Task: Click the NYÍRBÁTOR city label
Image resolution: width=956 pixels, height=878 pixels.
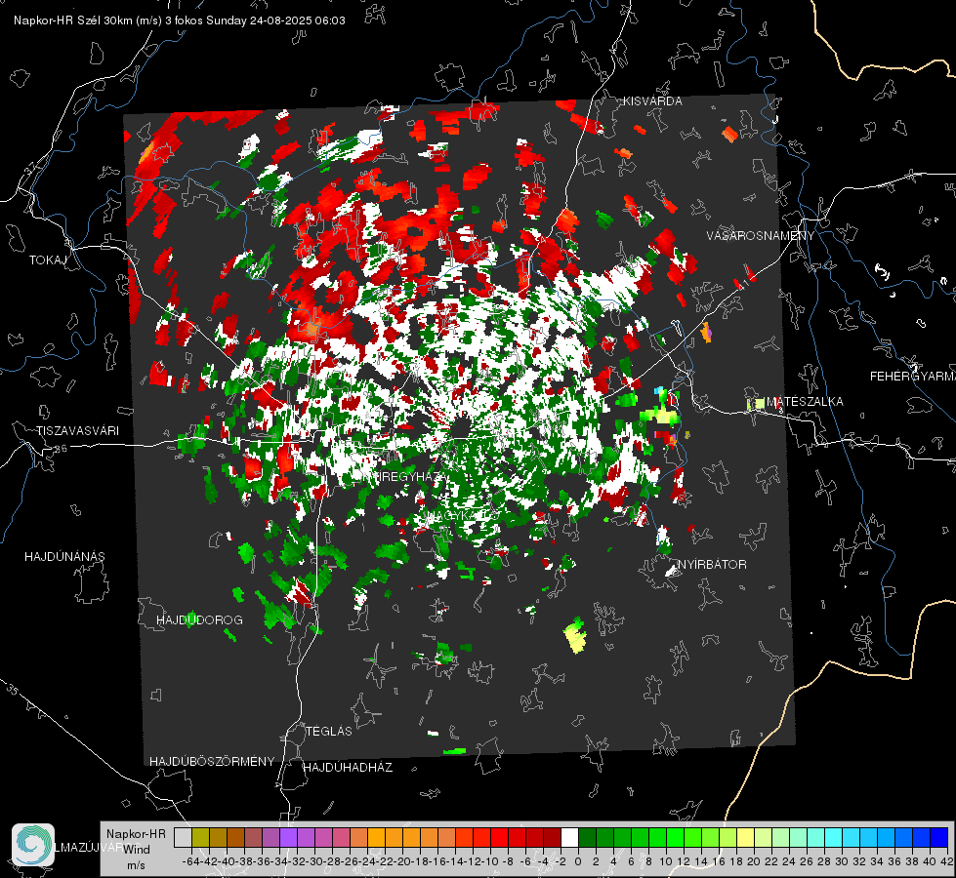Action: tap(712, 564)
